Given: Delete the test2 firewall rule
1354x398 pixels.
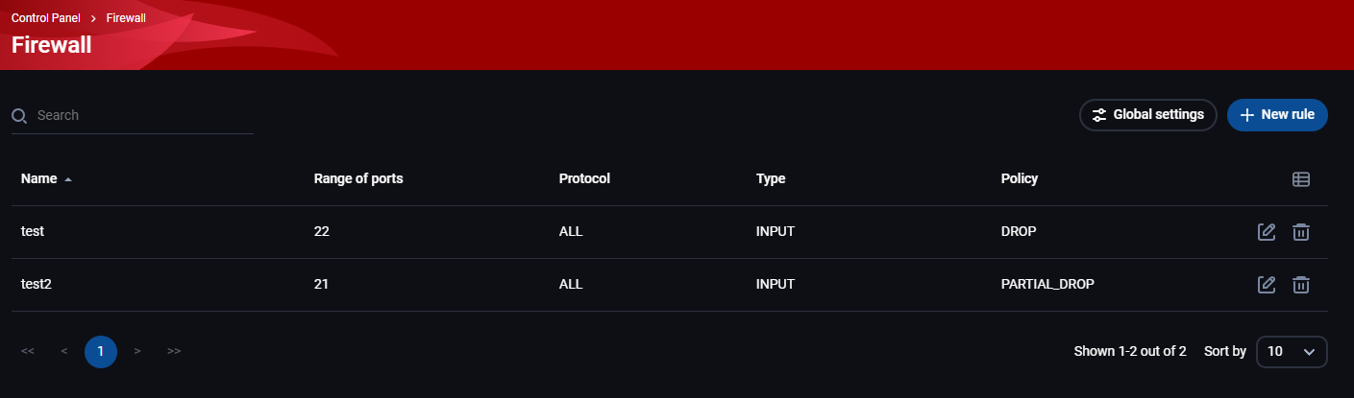Looking at the screenshot, I should click(1300, 285).
